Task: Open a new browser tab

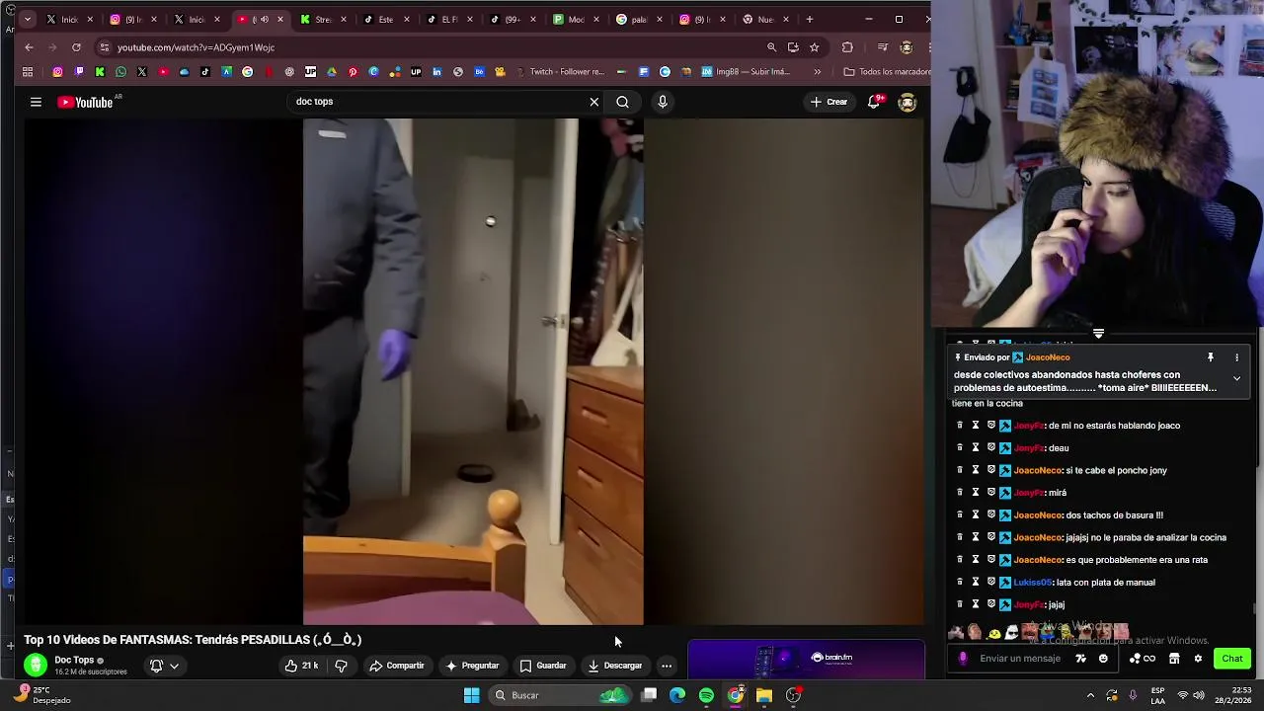Action: [810, 19]
